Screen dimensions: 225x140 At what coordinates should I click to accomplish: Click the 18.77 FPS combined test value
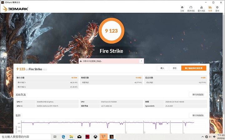(202, 83)
